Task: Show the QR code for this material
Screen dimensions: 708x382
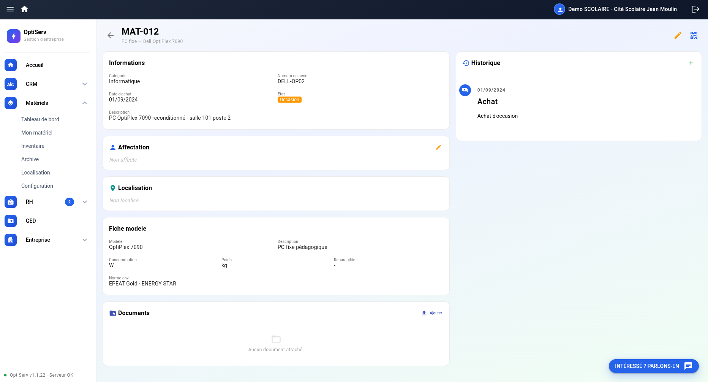Action: coord(694,35)
